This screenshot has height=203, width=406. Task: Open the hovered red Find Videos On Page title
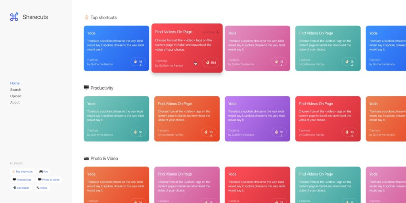(174, 32)
